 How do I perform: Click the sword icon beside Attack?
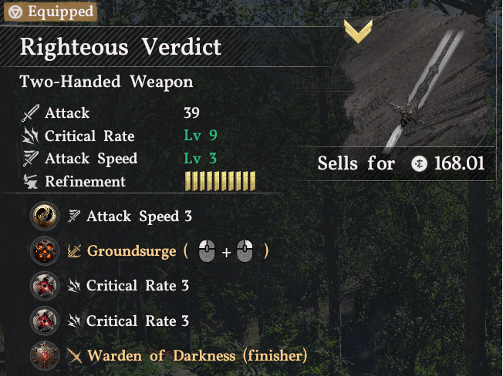(31, 112)
